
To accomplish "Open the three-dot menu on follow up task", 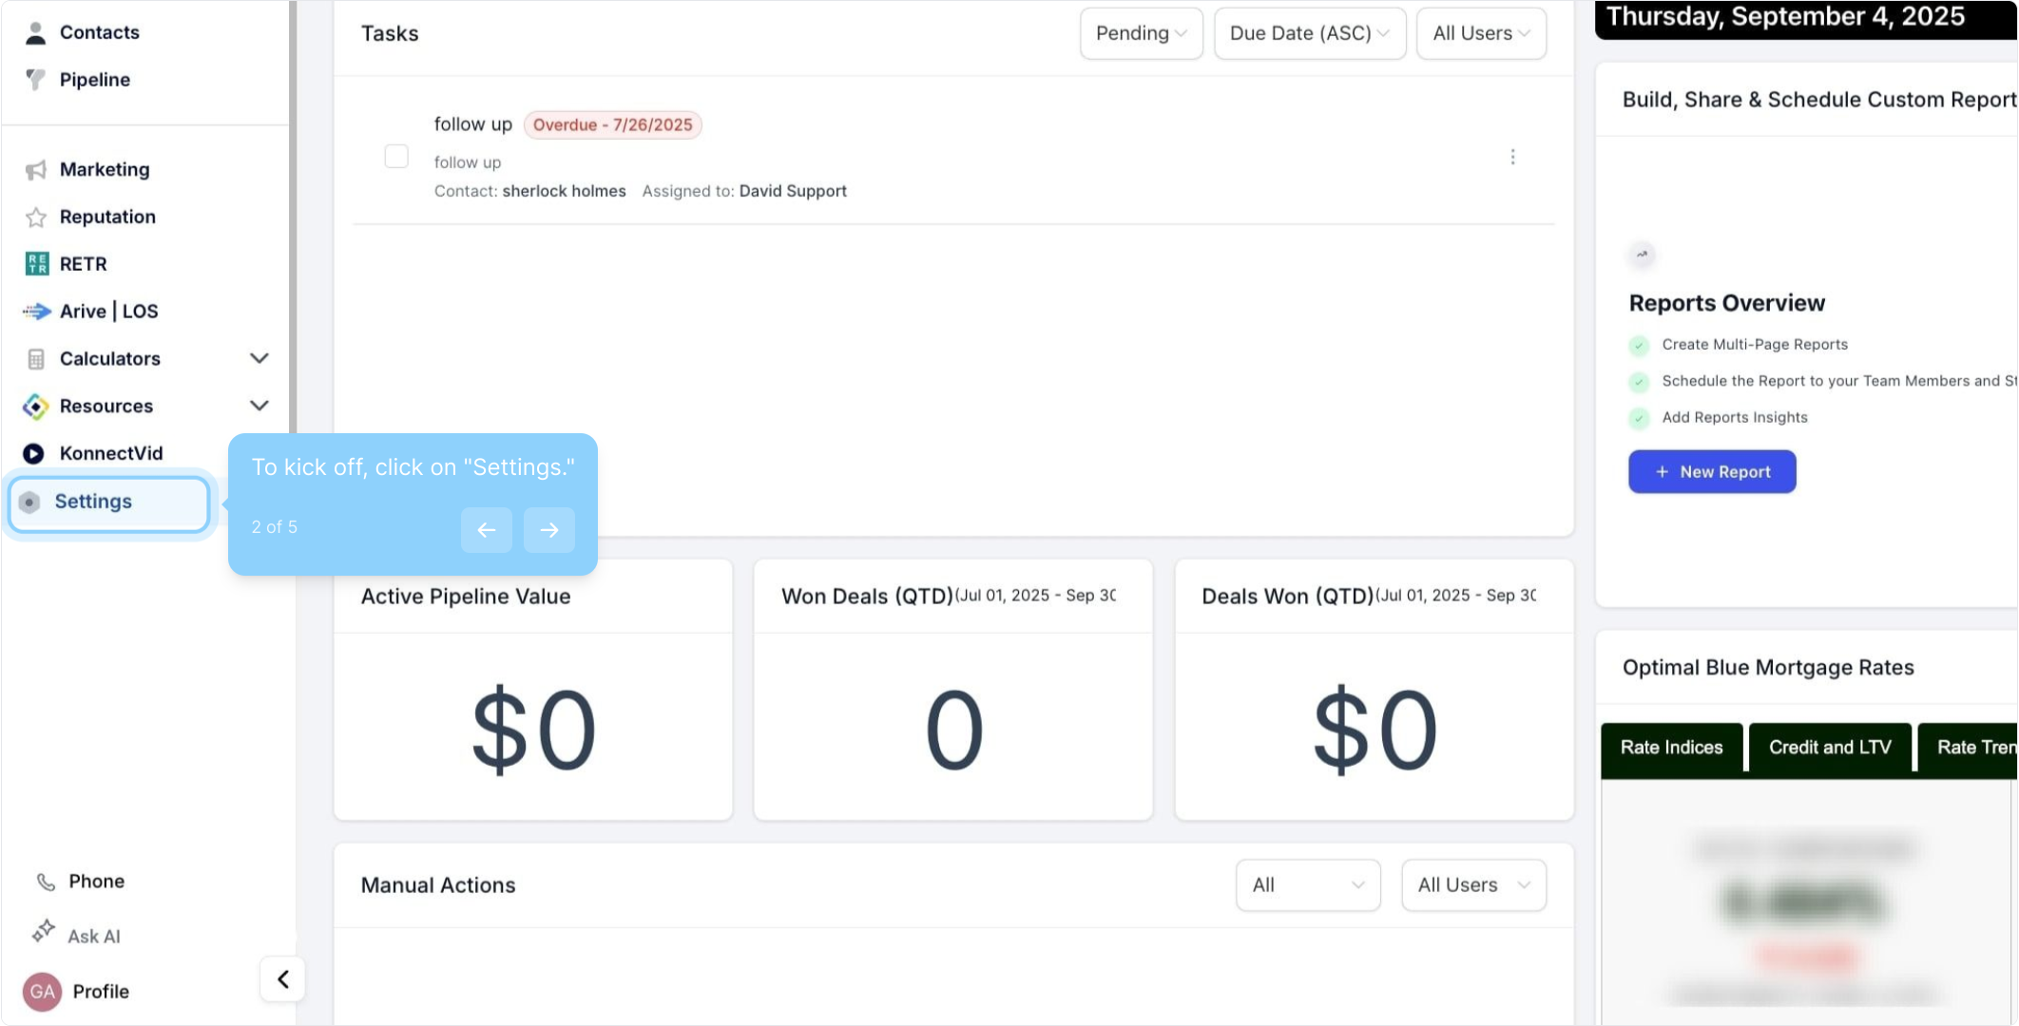I will click(x=1512, y=157).
